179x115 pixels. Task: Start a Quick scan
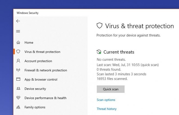110,89
